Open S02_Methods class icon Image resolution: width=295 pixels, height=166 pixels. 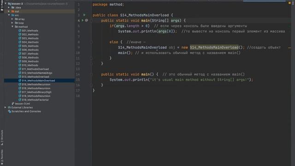pos(20,35)
